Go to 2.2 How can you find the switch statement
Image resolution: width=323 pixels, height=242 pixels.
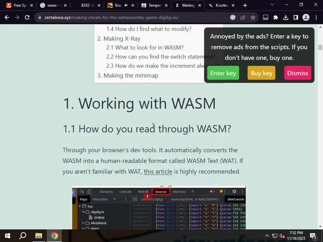coord(161,57)
